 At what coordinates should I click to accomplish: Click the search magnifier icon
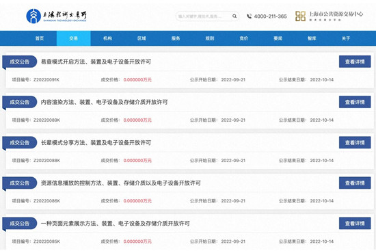click(x=234, y=16)
